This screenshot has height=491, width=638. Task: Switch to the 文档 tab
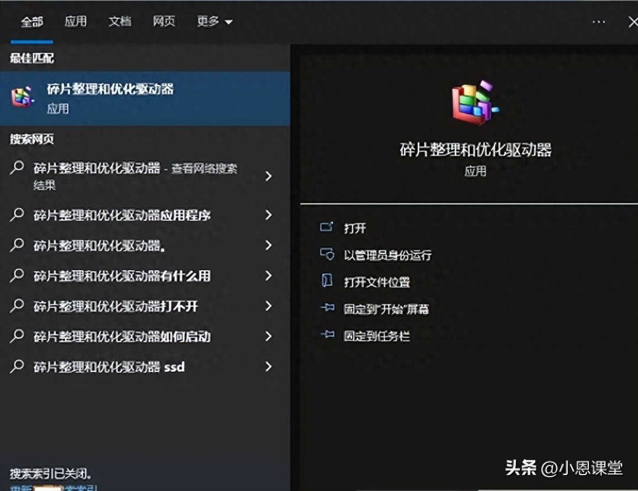pos(119,22)
